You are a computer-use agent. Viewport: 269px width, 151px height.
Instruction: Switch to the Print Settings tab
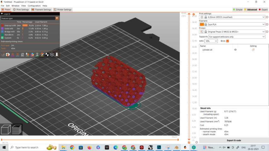tap(21, 9)
